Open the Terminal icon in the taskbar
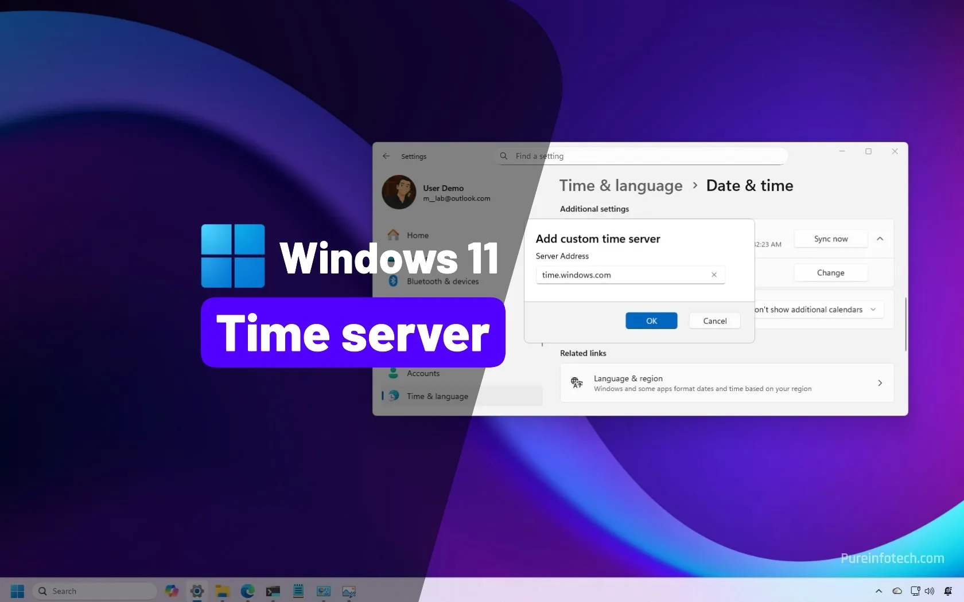The height and width of the screenshot is (602, 964). [x=273, y=591]
